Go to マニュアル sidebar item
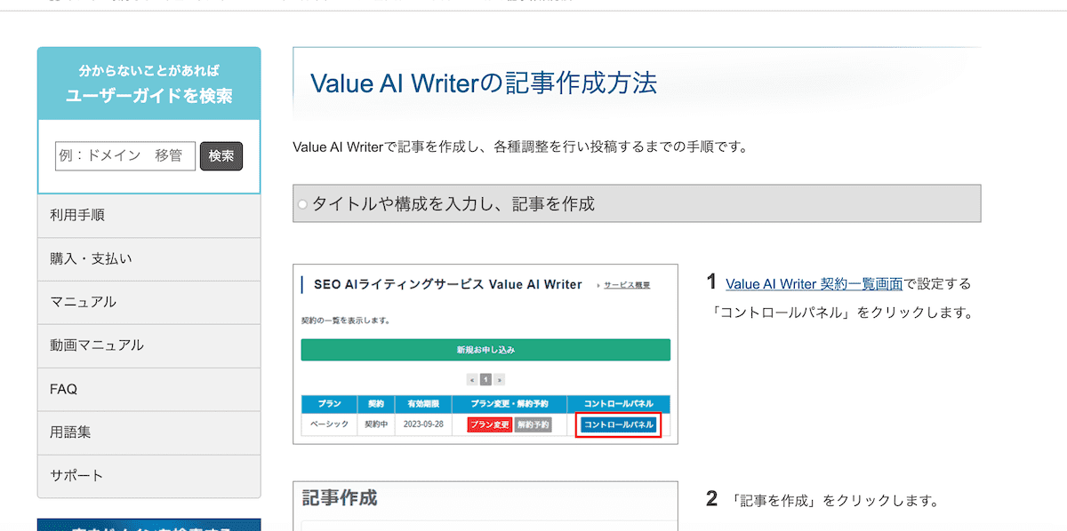 (x=148, y=302)
